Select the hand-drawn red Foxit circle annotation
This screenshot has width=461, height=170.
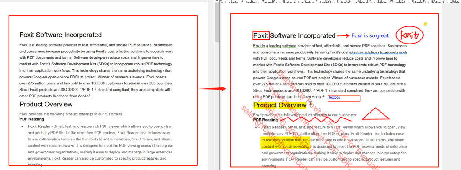click(x=409, y=35)
